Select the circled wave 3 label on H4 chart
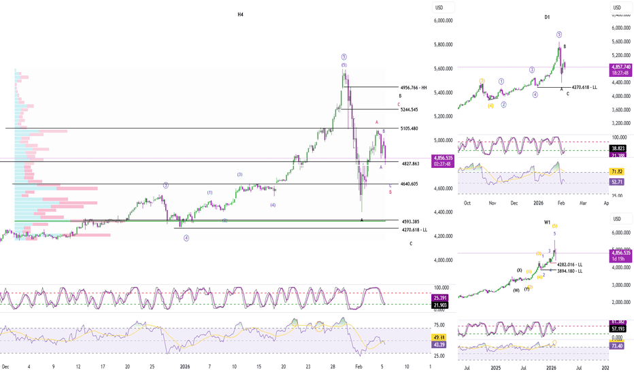Screen dimensions: 634x374 click(165, 185)
